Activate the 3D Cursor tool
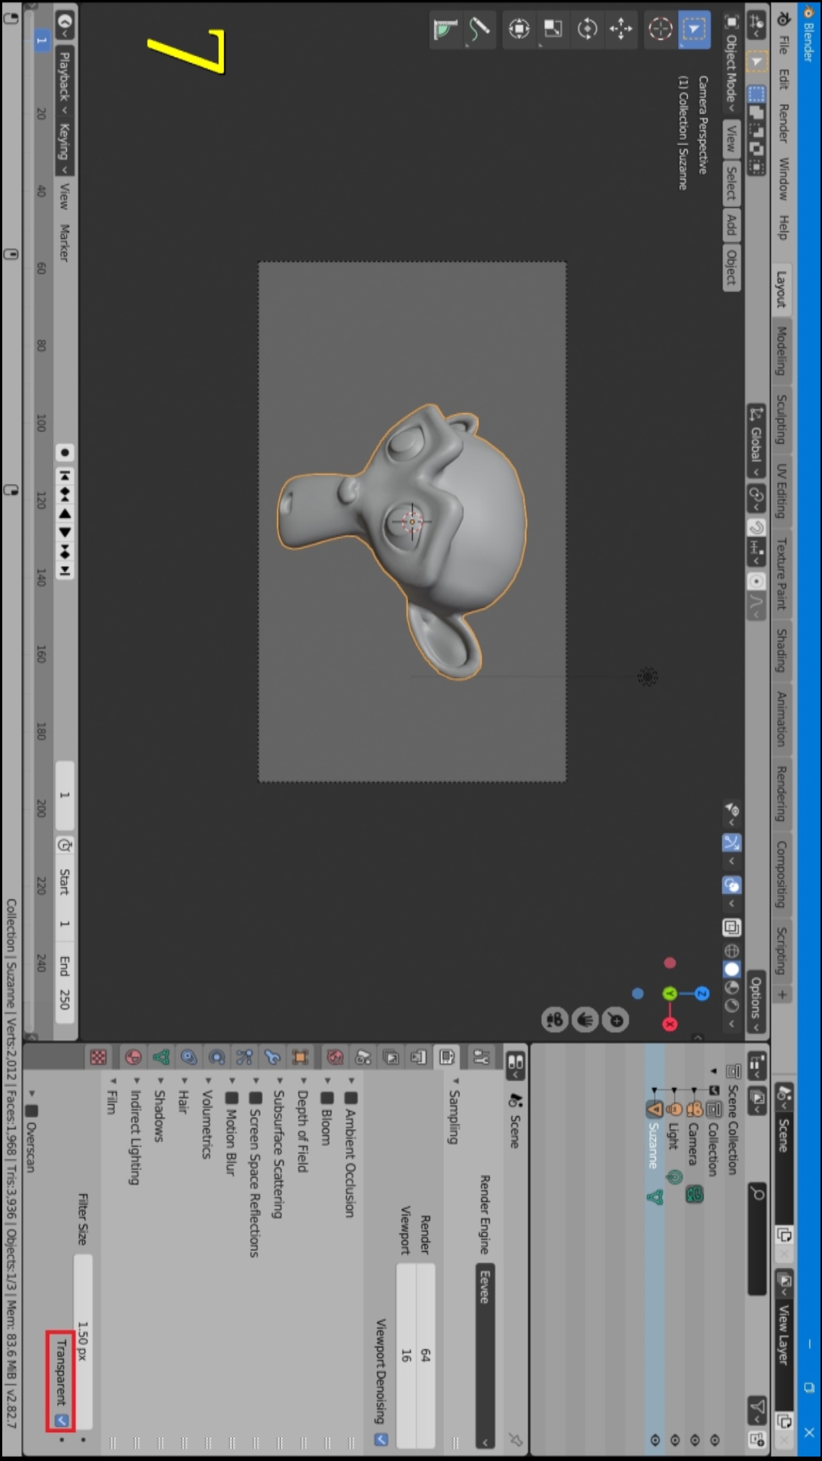This screenshot has width=822, height=1461. (x=660, y=30)
